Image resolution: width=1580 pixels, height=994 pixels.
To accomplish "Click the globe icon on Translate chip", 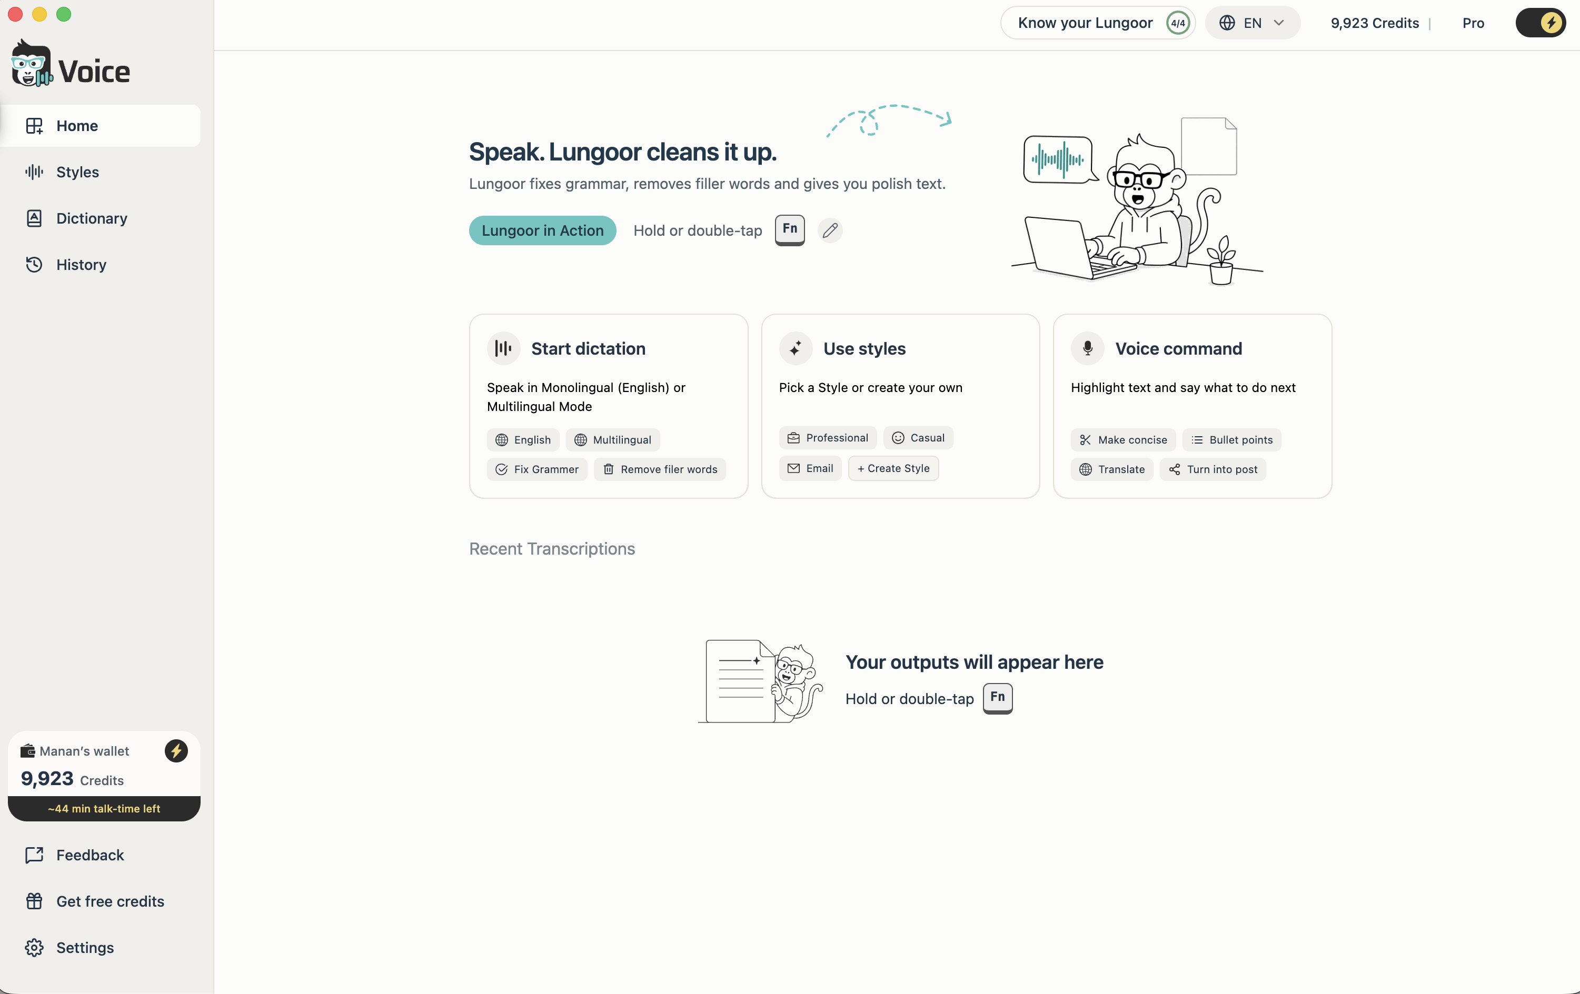I will [x=1085, y=469].
